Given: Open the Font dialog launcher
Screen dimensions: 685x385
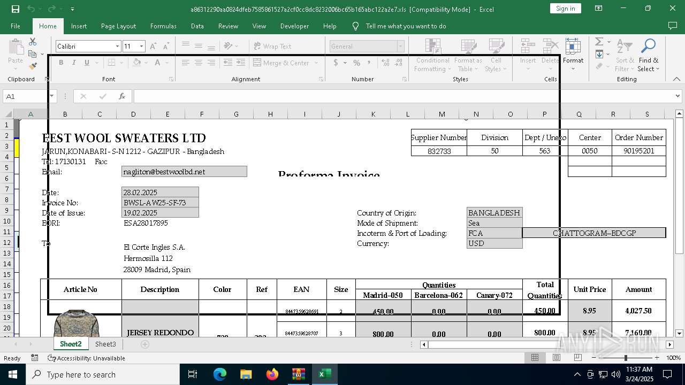Looking at the screenshot, I should click(x=172, y=79).
